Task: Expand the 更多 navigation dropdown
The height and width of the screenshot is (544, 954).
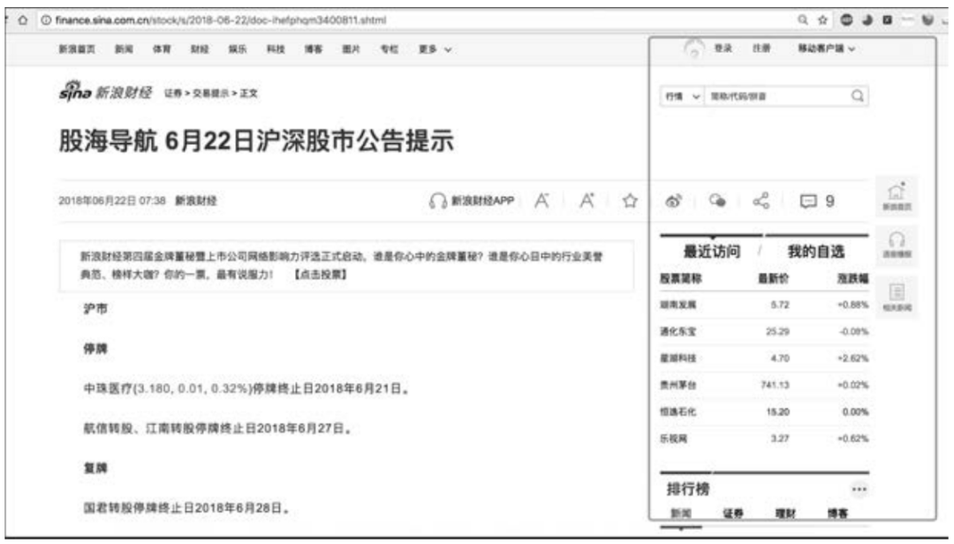Action: [x=435, y=49]
